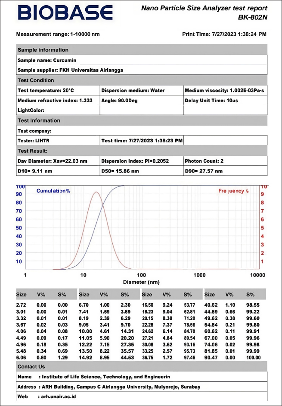Click the blue Cumulation% chart legend label
Image resolution: width=282 pixels, height=406 pixels.
(53, 191)
